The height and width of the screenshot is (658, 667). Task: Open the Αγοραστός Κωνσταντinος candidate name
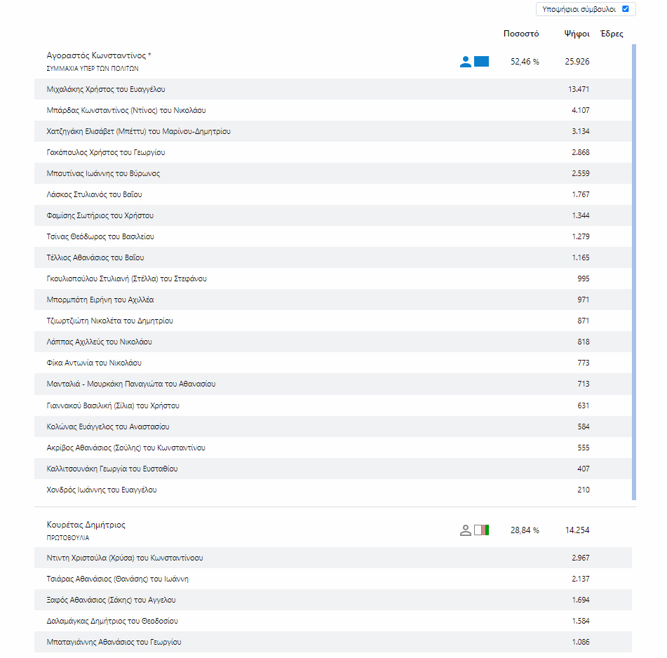pos(99,55)
